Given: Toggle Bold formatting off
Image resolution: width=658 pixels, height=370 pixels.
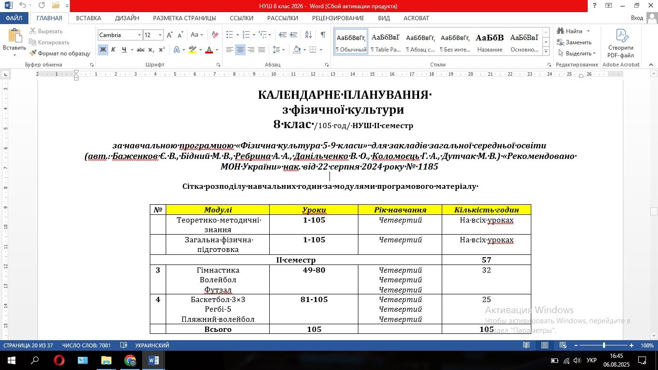Looking at the screenshot, I should [103, 50].
